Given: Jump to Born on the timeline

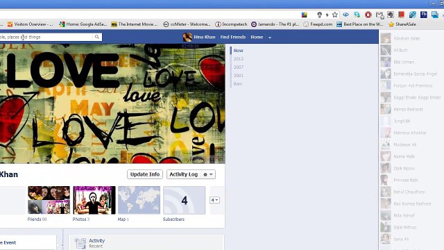Looking at the screenshot, I should coord(238,84).
